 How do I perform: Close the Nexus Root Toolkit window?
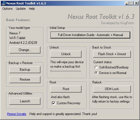[x=136, y=3]
